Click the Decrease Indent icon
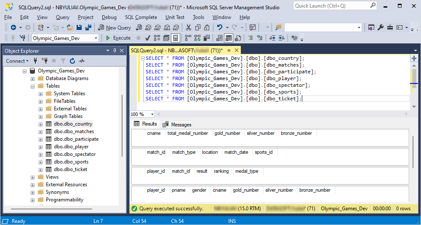This screenshot has width=421, height=225. (272, 38)
